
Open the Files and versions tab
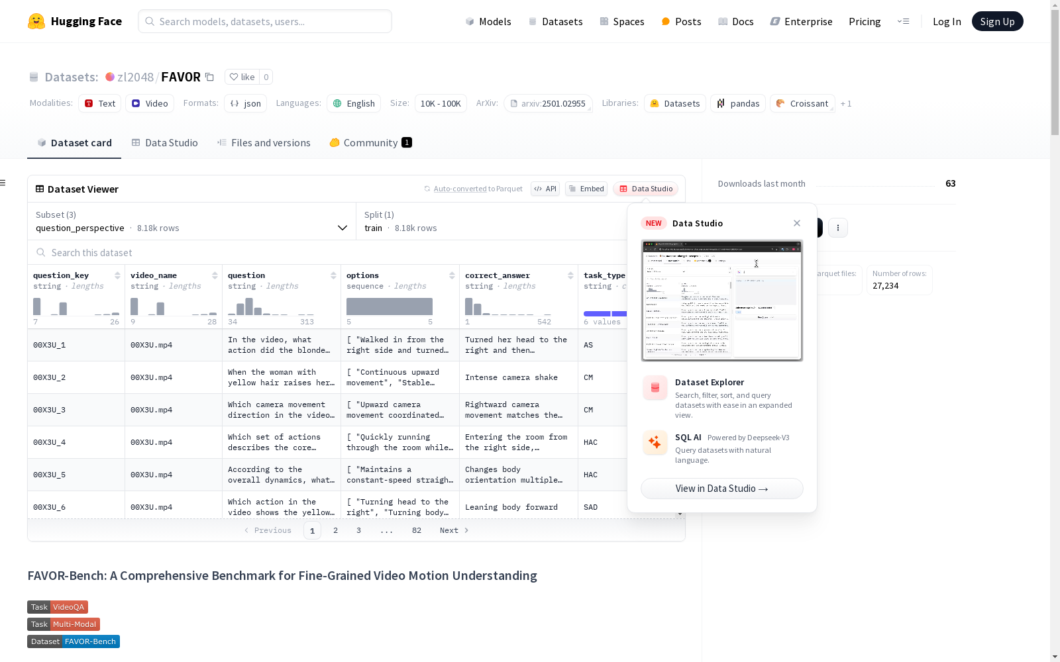[x=264, y=143]
